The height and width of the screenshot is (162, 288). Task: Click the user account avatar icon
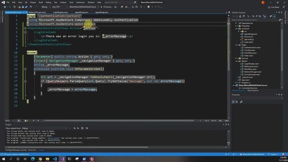pos(263,2)
